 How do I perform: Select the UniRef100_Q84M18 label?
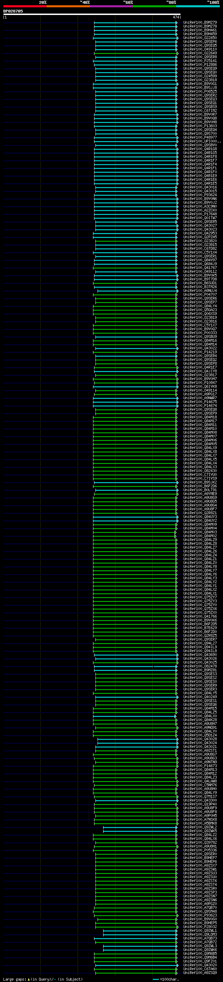pyautogui.click(x=200, y=417)
